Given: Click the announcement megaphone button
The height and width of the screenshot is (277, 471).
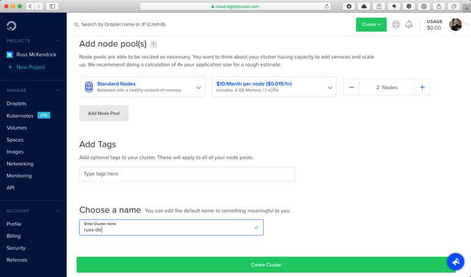Looking at the screenshot, I should (x=455, y=261).
